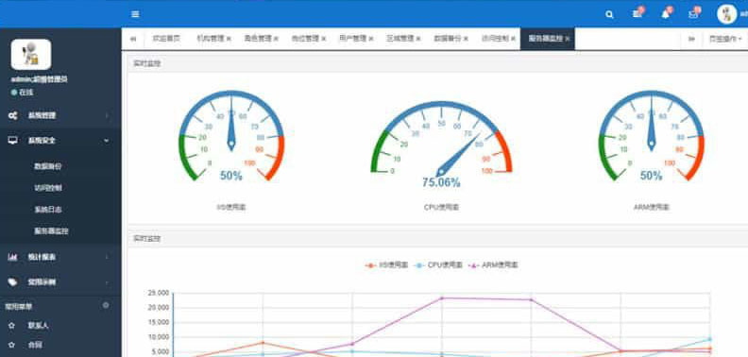
Task: Open search via the magnifier icon
Action: point(609,14)
